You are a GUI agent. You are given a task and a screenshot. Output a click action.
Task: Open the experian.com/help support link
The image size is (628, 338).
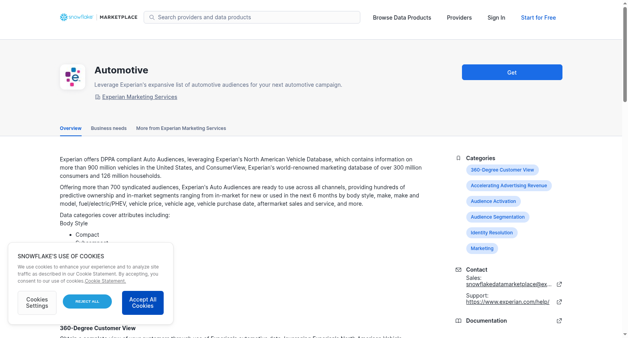pos(508,302)
